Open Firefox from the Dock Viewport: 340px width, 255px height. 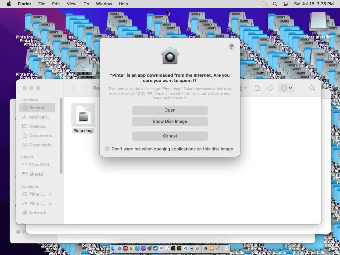click(126, 248)
